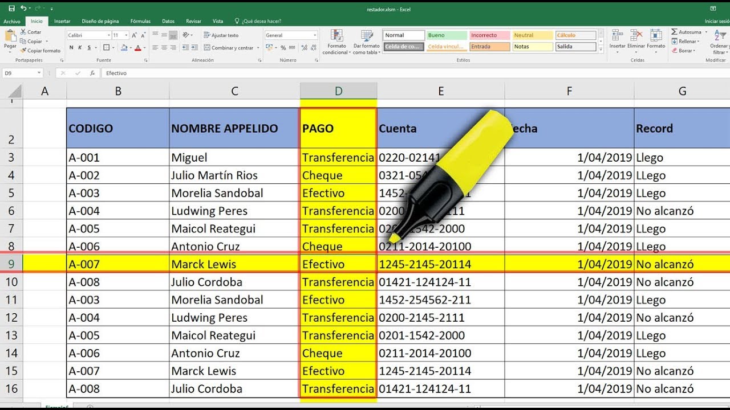Save the workbook with the floppy disk icon
730x410 pixels.
coord(12,9)
